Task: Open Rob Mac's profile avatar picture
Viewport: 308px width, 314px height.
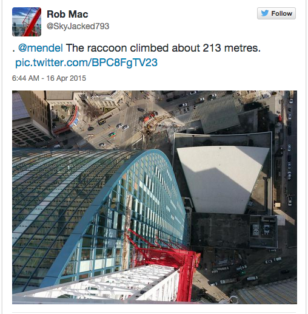Action: point(27,22)
